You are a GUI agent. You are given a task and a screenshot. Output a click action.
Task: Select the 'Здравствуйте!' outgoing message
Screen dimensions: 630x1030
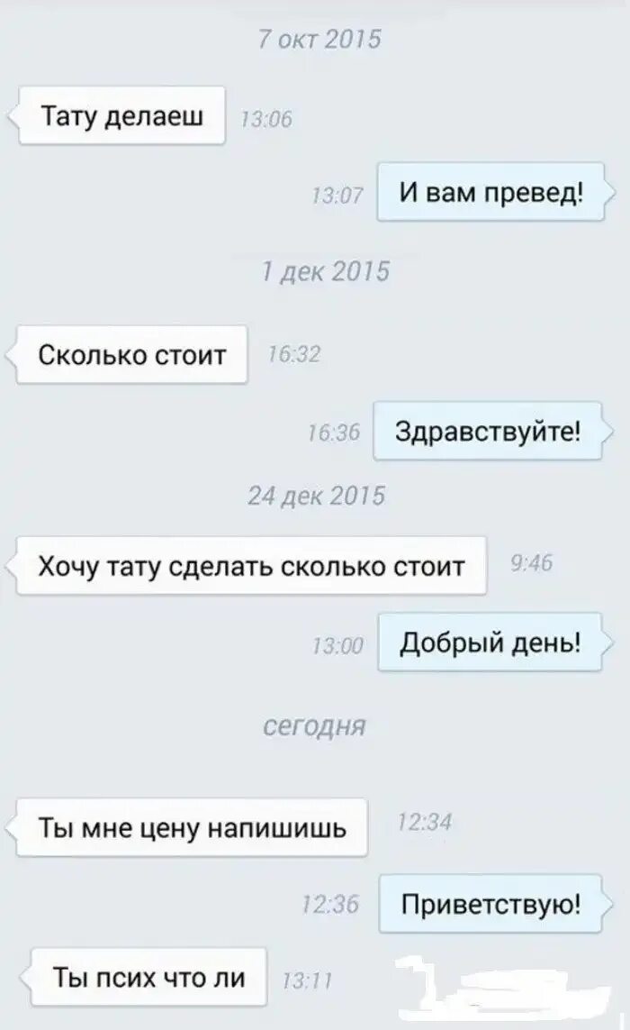coord(488,431)
